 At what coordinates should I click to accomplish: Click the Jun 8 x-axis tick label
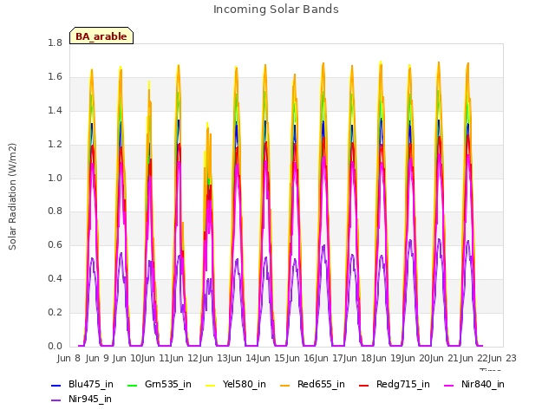pos(69,358)
